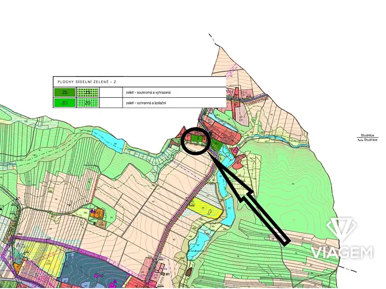This screenshot has width=386, height=289.
Task: Select legend text 'zeleň - ochranná a izolační'
Action: tap(146, 103)
